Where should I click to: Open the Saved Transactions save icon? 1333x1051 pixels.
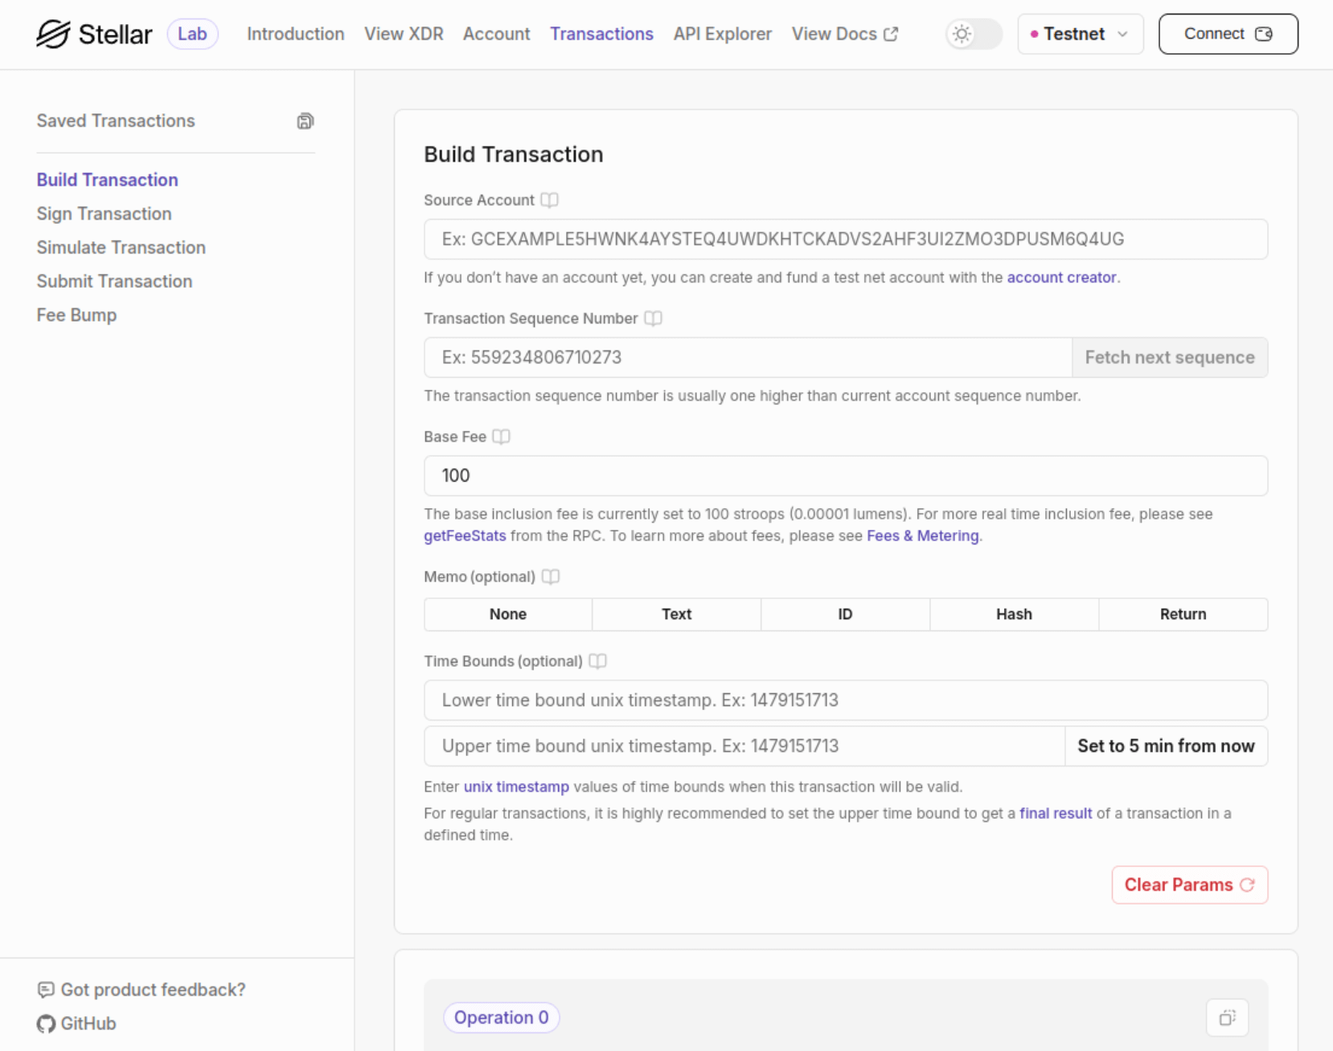(x=305, y=121)
